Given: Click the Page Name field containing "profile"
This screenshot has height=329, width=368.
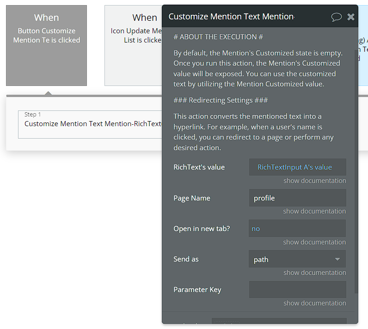Looking at the screenshot, I should 297,198.
